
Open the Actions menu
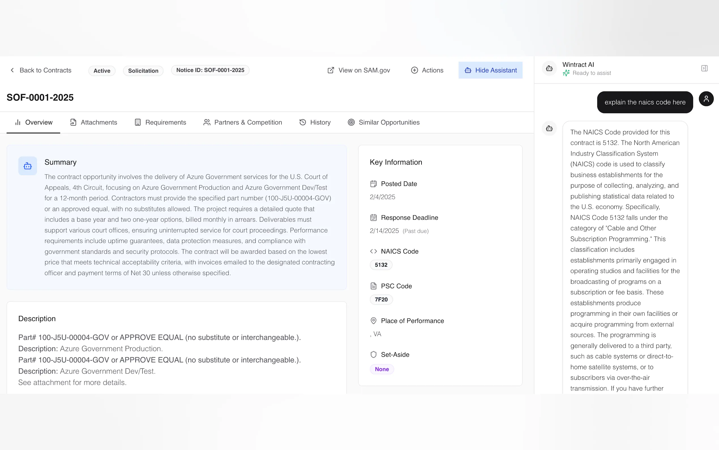point(427,70)
